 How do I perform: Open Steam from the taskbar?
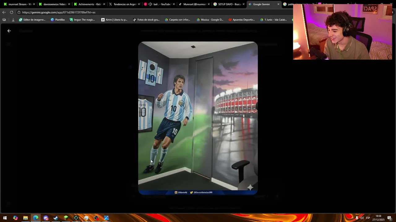(56, 218)
